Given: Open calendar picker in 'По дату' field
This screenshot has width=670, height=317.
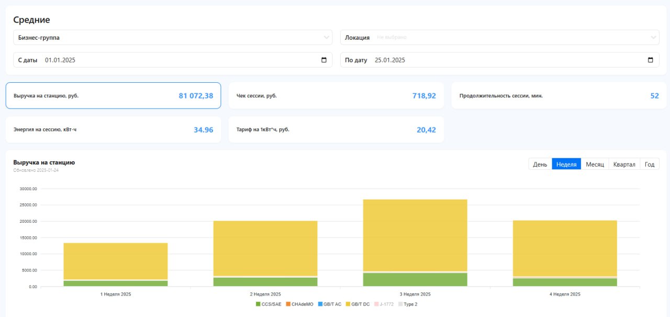Looking at the screenshot, I should point(651,60).
